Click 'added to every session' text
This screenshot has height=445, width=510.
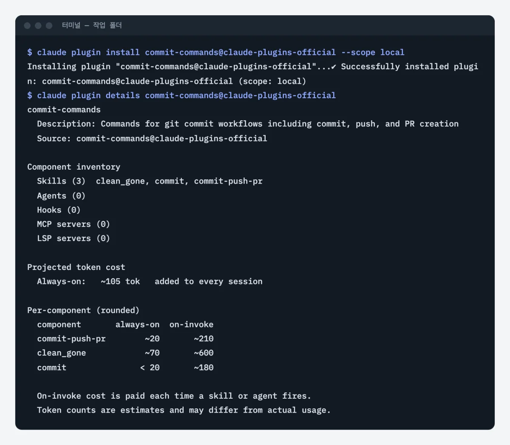click(x=209, y=282)
